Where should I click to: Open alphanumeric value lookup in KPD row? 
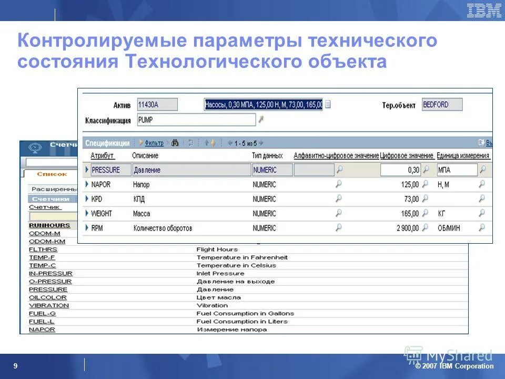(x=338, y=198)
